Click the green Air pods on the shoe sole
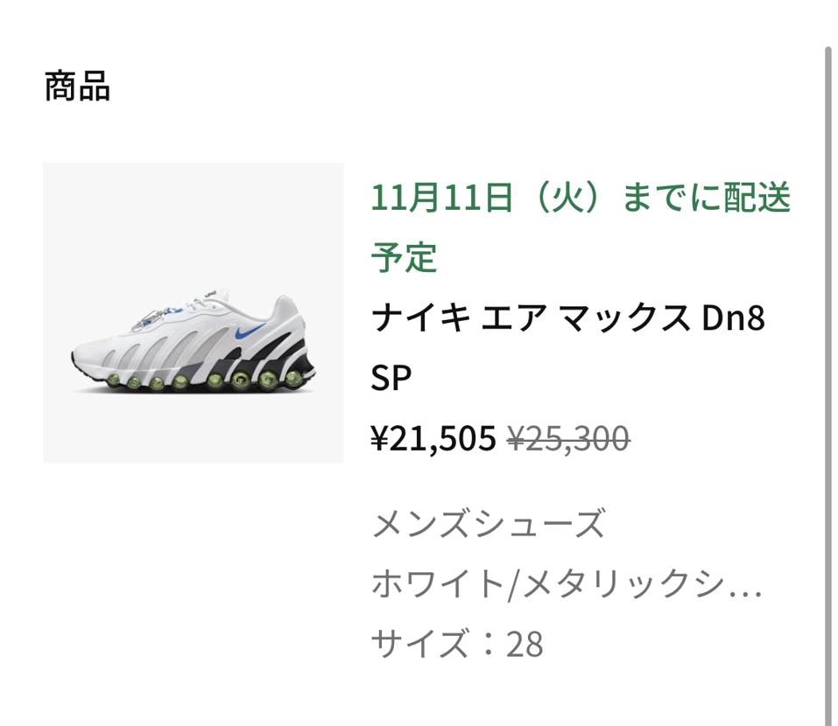The height and width of the screenshot is (726, 838). pos(213,380)
